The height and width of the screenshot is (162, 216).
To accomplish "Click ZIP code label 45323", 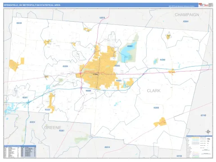I will 48,110.
